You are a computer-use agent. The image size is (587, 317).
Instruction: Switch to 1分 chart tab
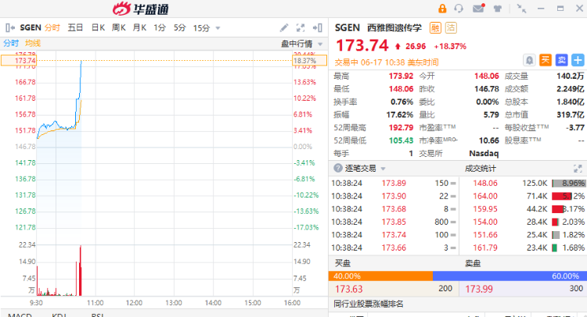pos(160,27)
